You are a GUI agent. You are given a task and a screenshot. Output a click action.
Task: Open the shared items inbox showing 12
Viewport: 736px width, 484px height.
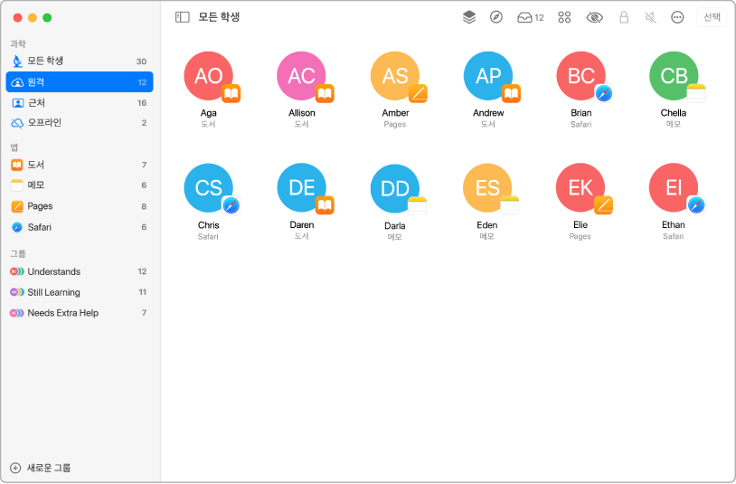pyautogui.click(x=531, y=17)
